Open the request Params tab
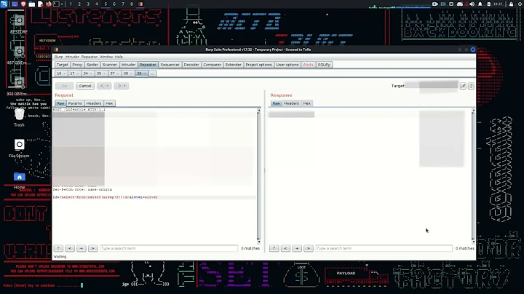 point(75,103)
